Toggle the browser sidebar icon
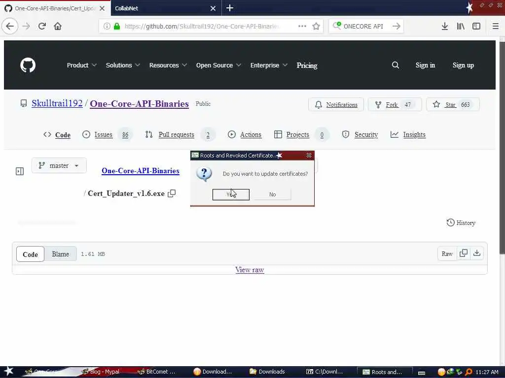Viewport: 505px width, 378px height. point(476,26)
